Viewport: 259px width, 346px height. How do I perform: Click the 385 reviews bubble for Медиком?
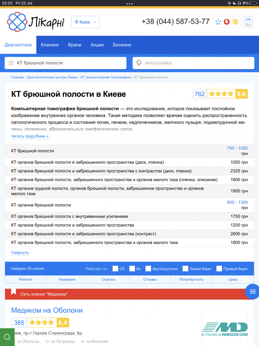19,323
